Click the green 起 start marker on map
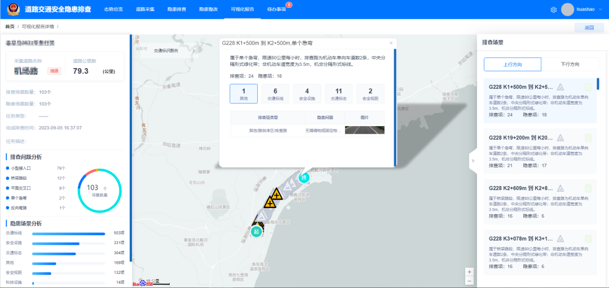 coord(257,231)
